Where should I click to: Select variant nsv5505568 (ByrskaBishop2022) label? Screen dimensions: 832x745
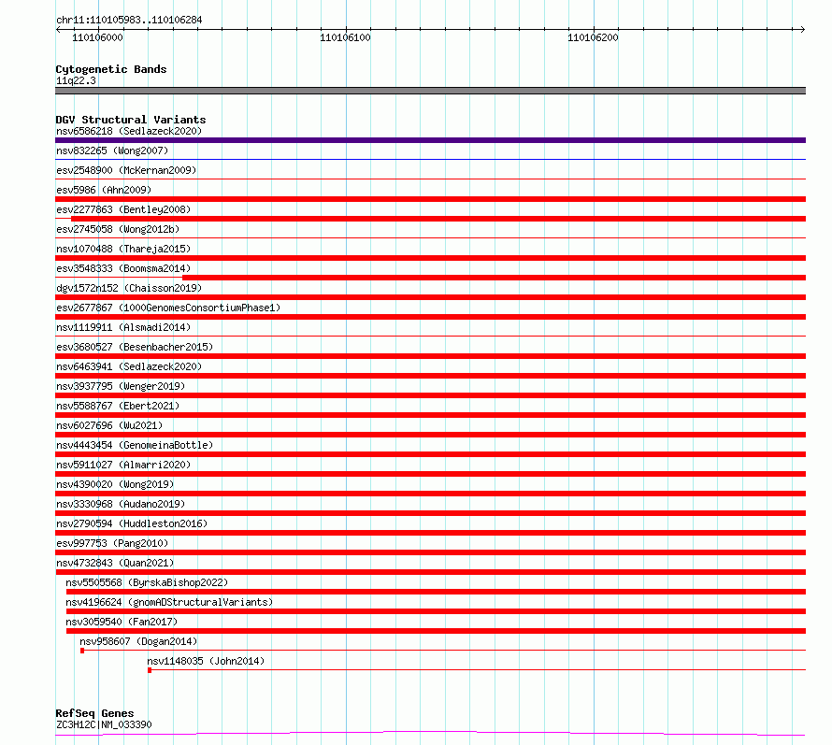point(147,582)
